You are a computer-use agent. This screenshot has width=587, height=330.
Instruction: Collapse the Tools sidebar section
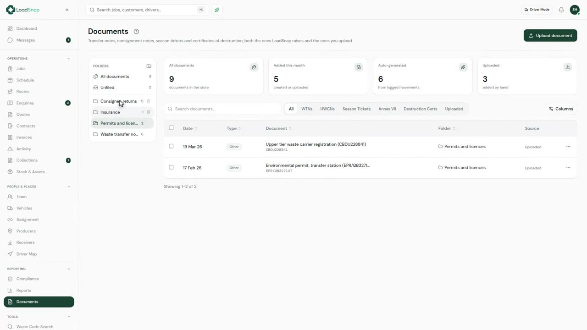(69, 317)
